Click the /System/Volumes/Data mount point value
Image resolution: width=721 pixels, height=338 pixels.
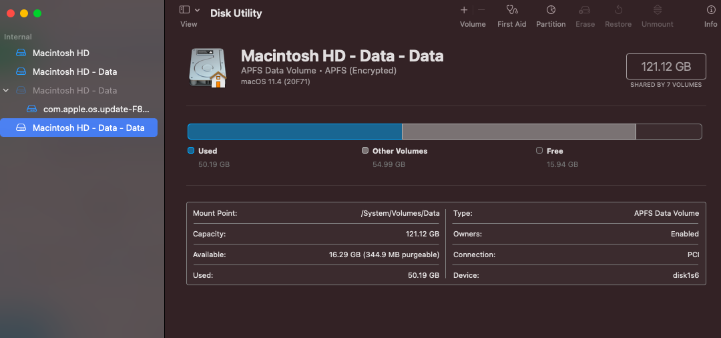pos(400,213)
